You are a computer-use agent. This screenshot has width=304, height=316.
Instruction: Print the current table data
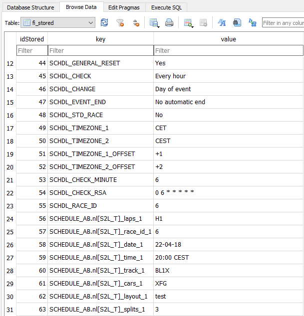point(169,22)
